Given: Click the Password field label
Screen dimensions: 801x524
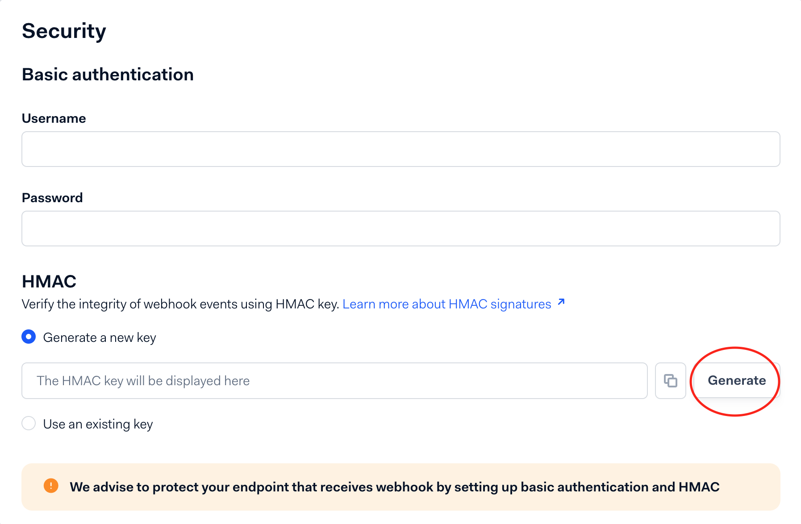Looking at the screenshot, I should [52, 198].
